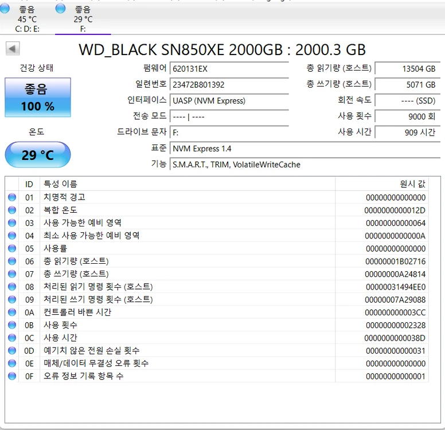Select the F: drive tab
The height and width of the screenshot is (430, 445).
pyautogui.click(x=83, y=19)
